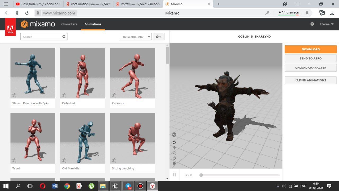Screen dimensions: 339x191
Task: Open the Windows notification center
Action: click(329, 186)
